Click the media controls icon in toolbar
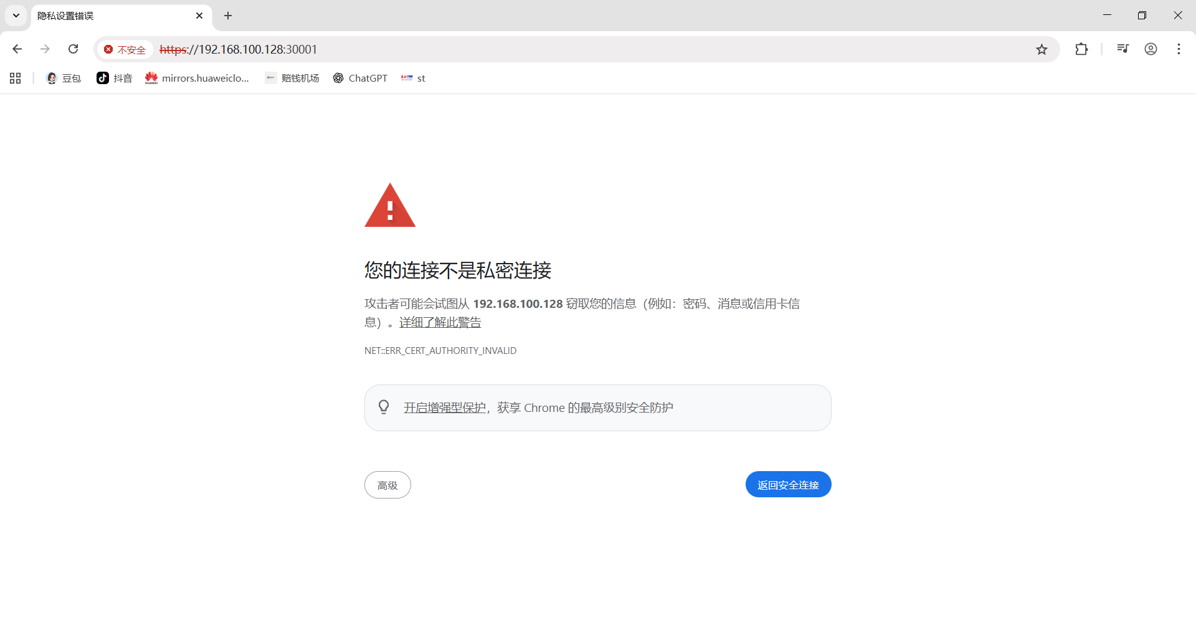The width and height of the screenshot is (1196, 640). pos(1122,49)
